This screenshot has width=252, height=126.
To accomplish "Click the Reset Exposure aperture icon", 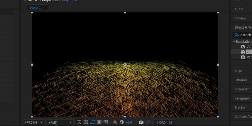I will tap(122, 122).
